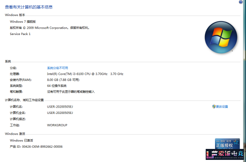246x162 pixels.
Task: Click the Windows 7 logo orb
Action: [221, 37]
